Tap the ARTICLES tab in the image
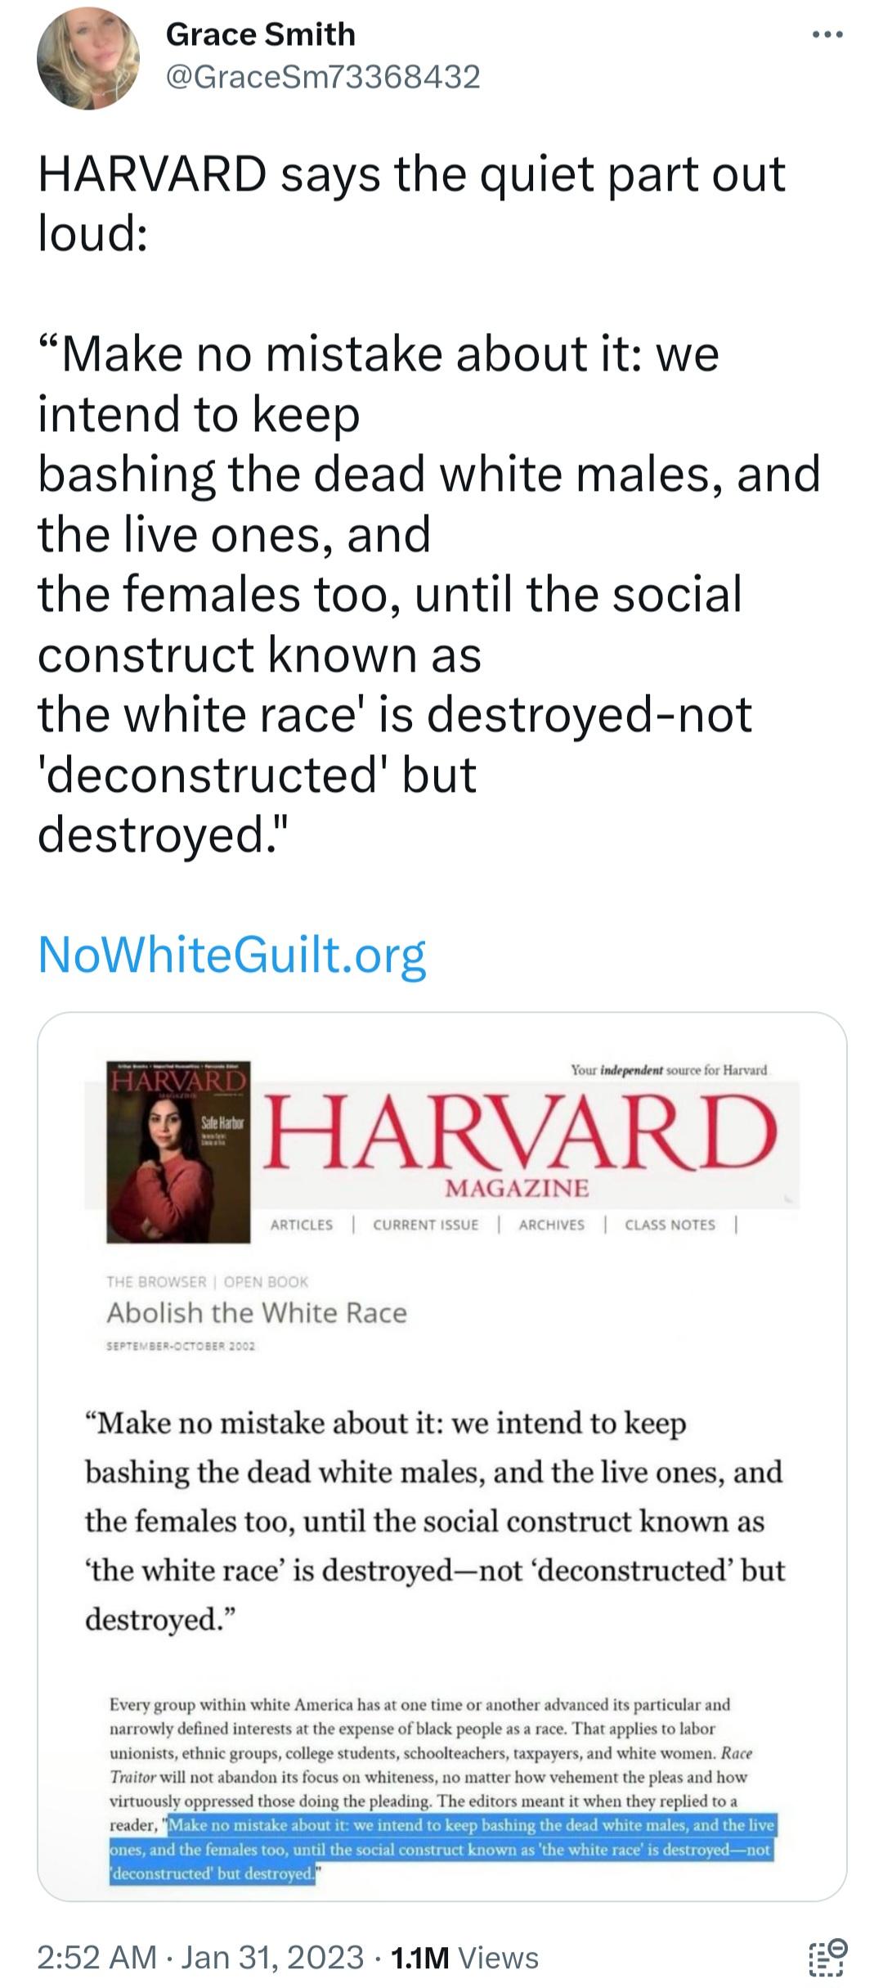The width and height of the screenshot is (883, 1988). 302,1225
